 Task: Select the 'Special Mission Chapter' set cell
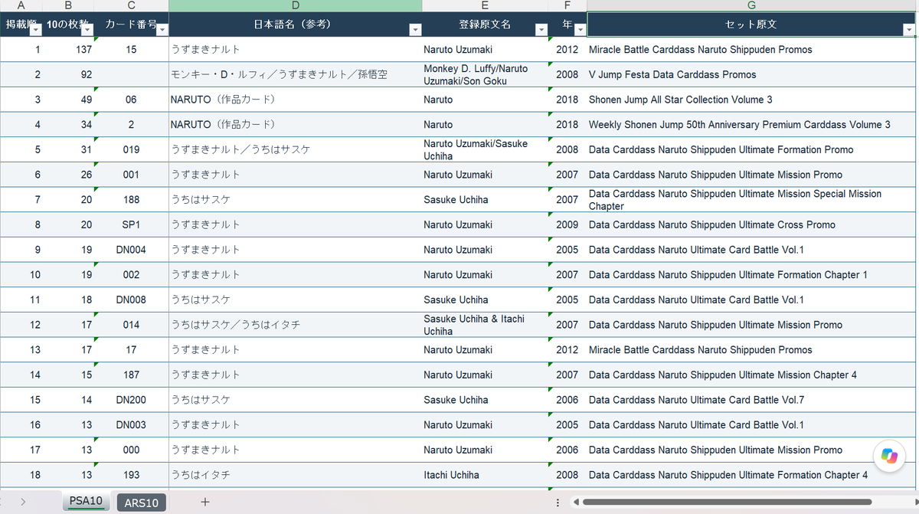[x=751, y=200]
